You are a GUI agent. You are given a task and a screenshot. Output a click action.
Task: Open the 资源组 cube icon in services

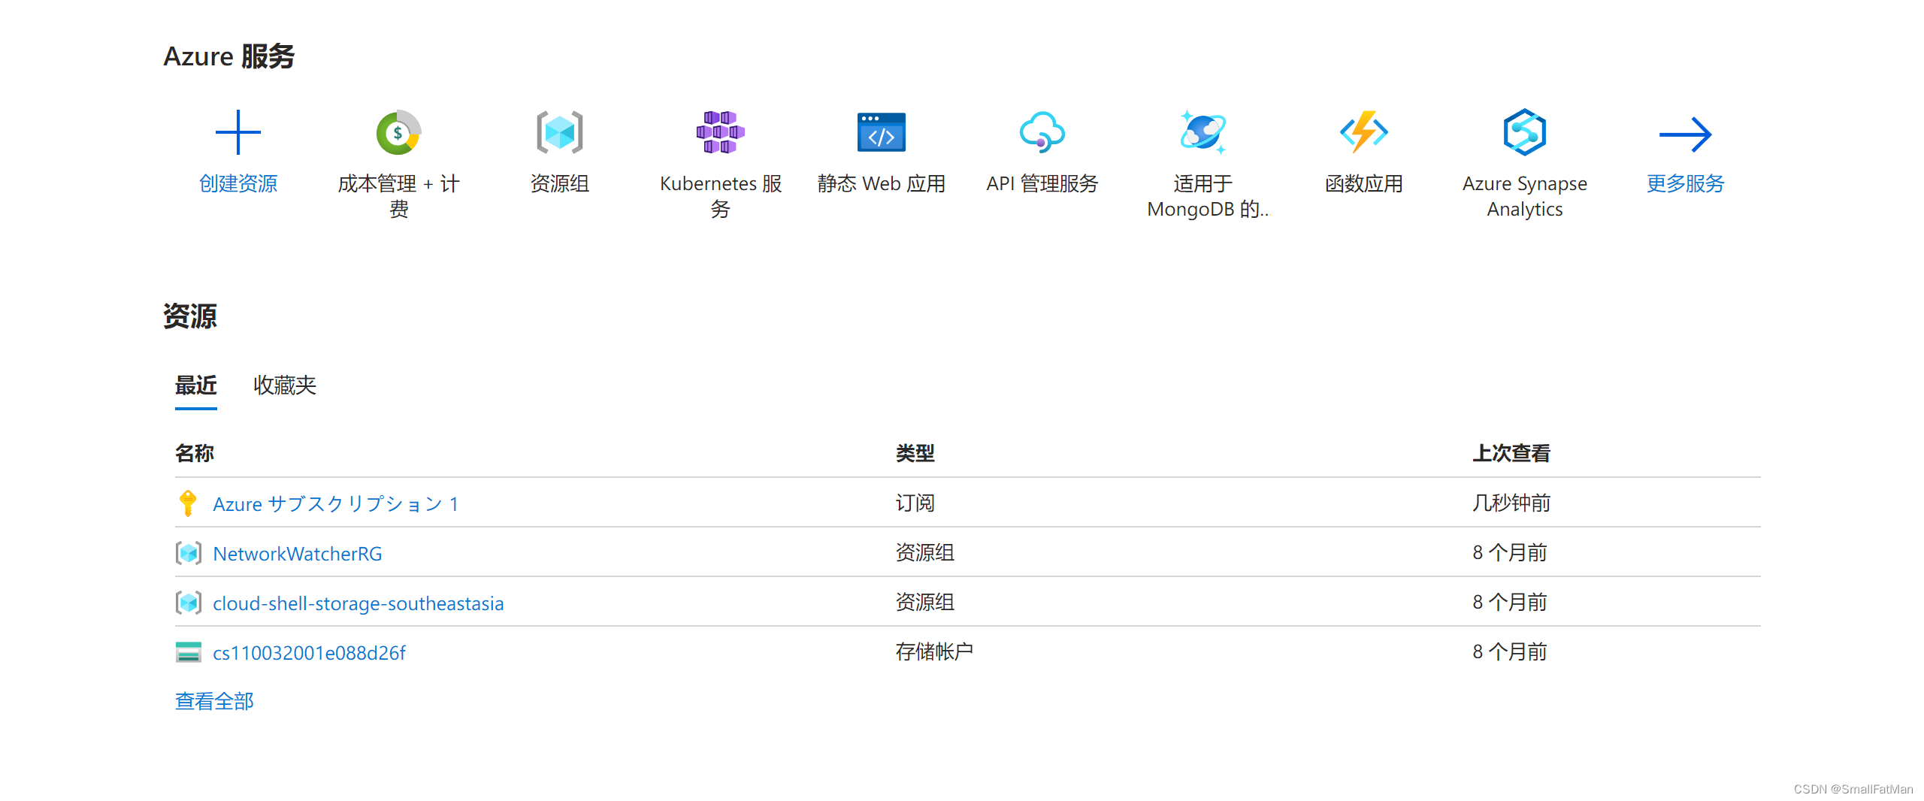click(x=559, y=132)
